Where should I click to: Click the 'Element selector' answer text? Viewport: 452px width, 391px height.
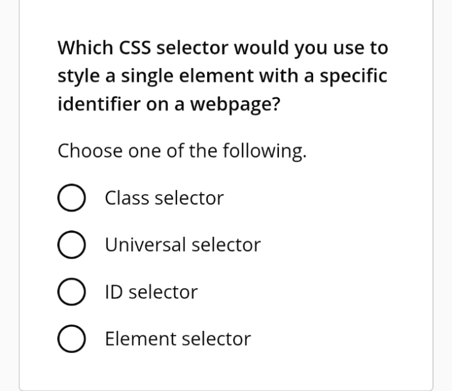178,339
